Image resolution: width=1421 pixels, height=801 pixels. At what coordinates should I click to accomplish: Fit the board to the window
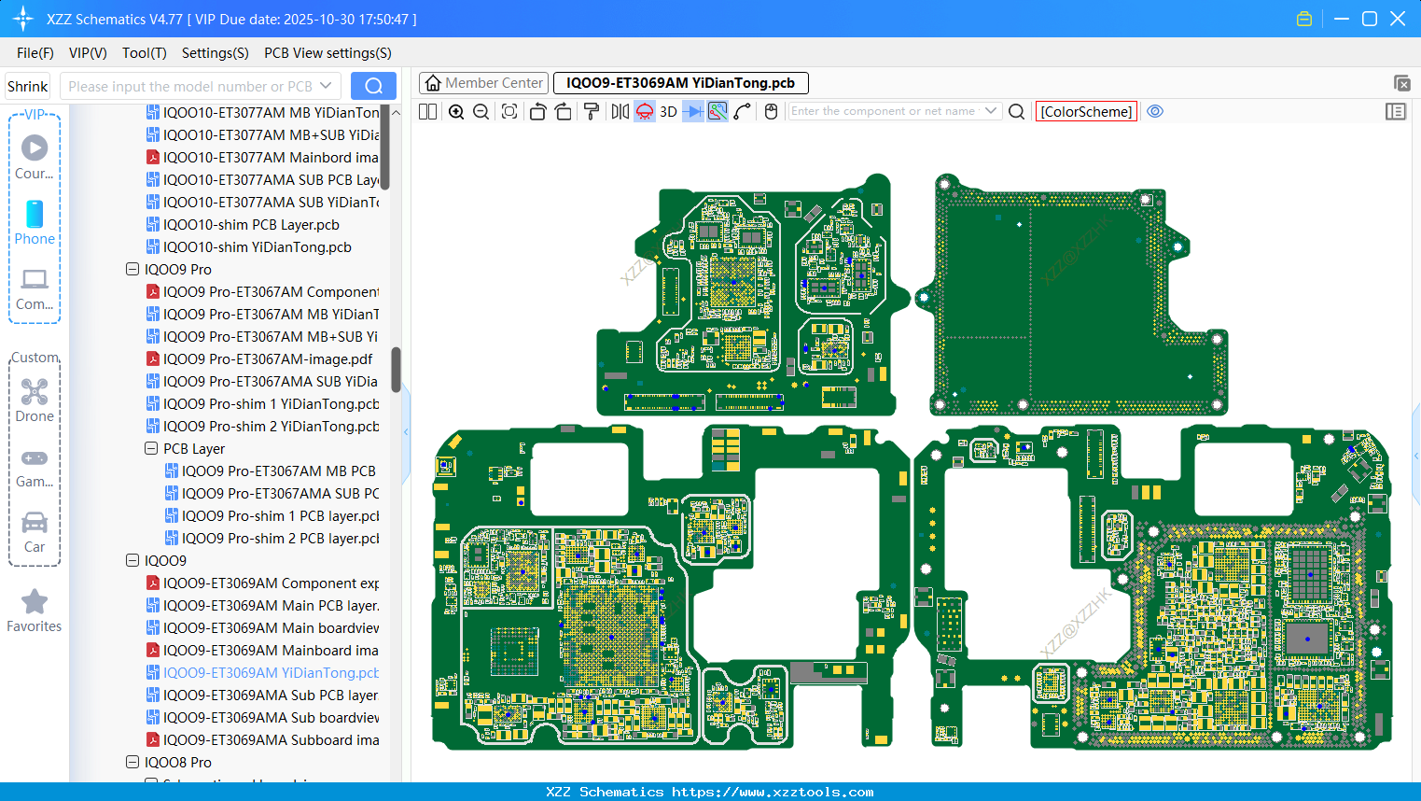click(x=509, y=111)
